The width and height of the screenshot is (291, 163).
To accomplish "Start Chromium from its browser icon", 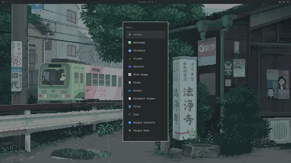I will pos(130,50).
